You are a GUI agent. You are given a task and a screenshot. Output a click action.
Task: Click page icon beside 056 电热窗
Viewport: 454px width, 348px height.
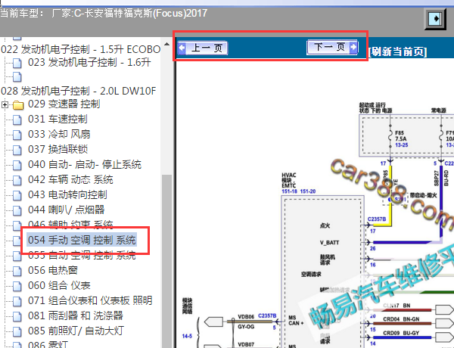pos(17,271)
